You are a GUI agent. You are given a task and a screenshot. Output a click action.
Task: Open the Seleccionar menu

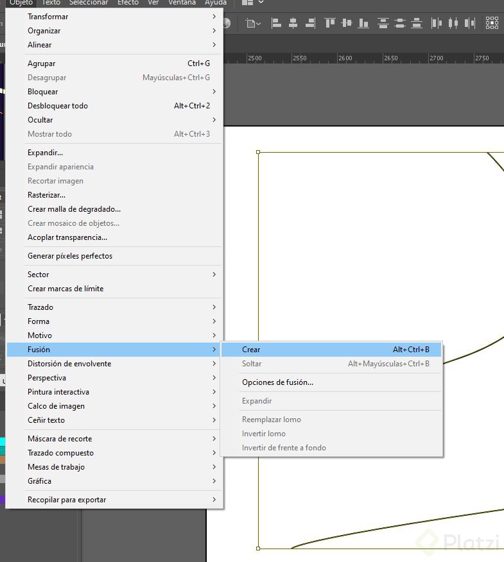pyautogui.click(x=88, y=3)
